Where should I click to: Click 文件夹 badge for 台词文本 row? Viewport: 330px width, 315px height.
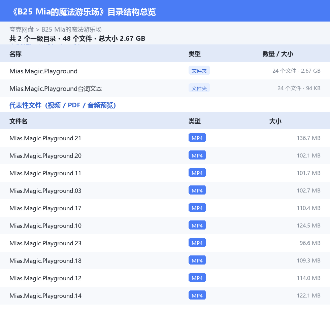[x=199, y=88]
